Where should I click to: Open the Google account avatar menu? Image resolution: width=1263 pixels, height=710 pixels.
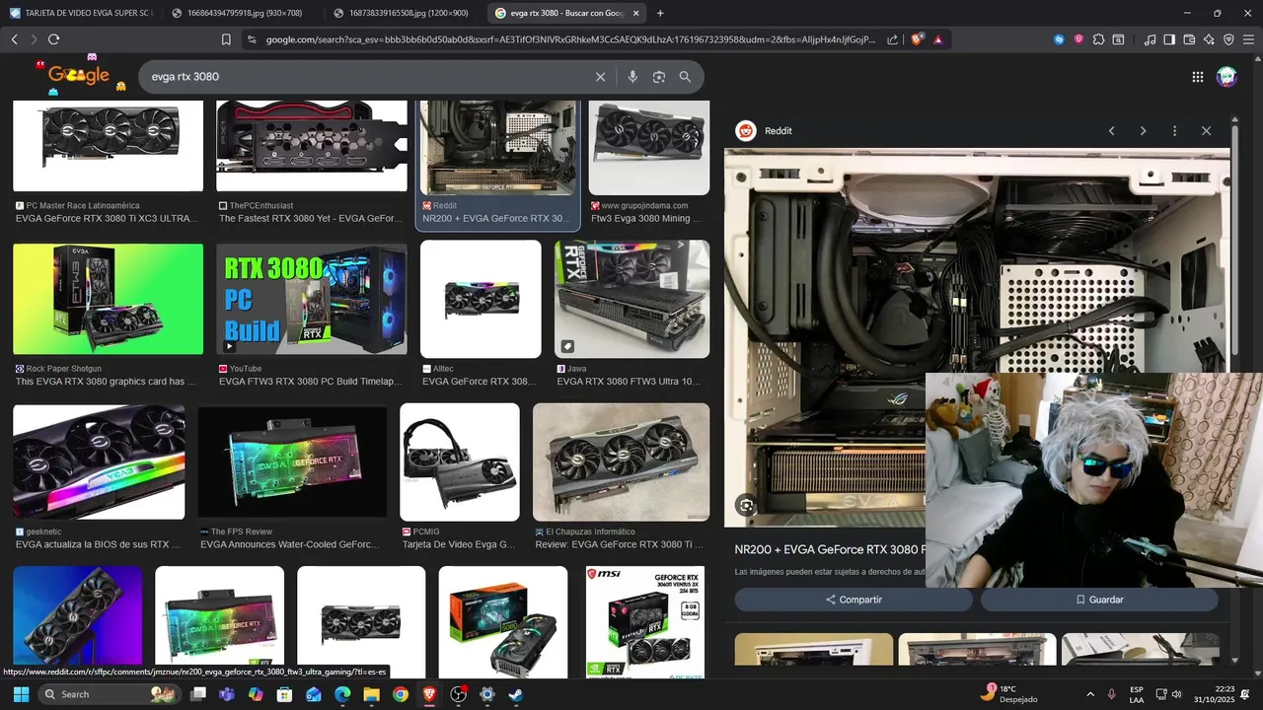(1226, 77)
